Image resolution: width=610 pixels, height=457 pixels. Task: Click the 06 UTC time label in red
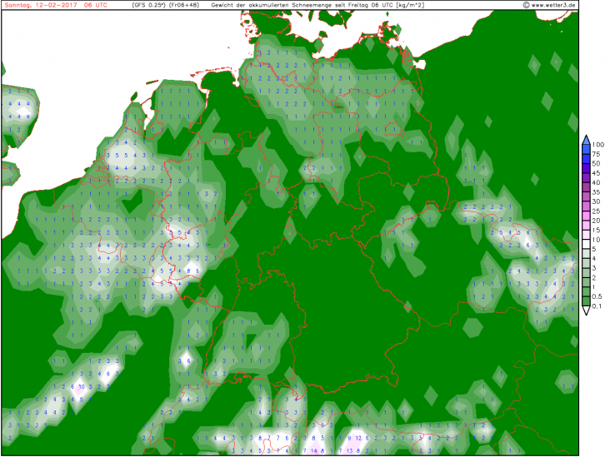94,5
